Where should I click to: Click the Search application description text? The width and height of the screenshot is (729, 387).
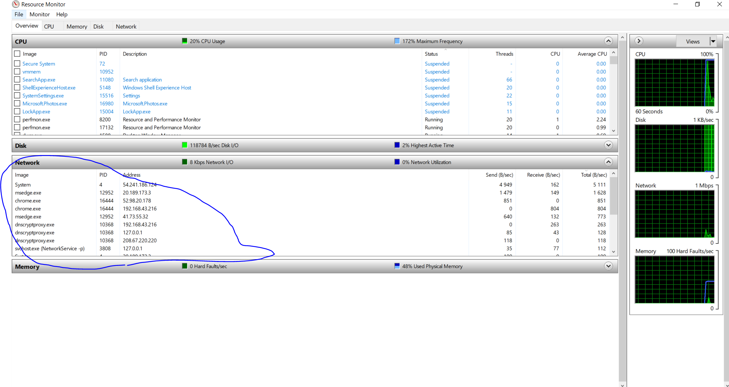tap(142, 79)
